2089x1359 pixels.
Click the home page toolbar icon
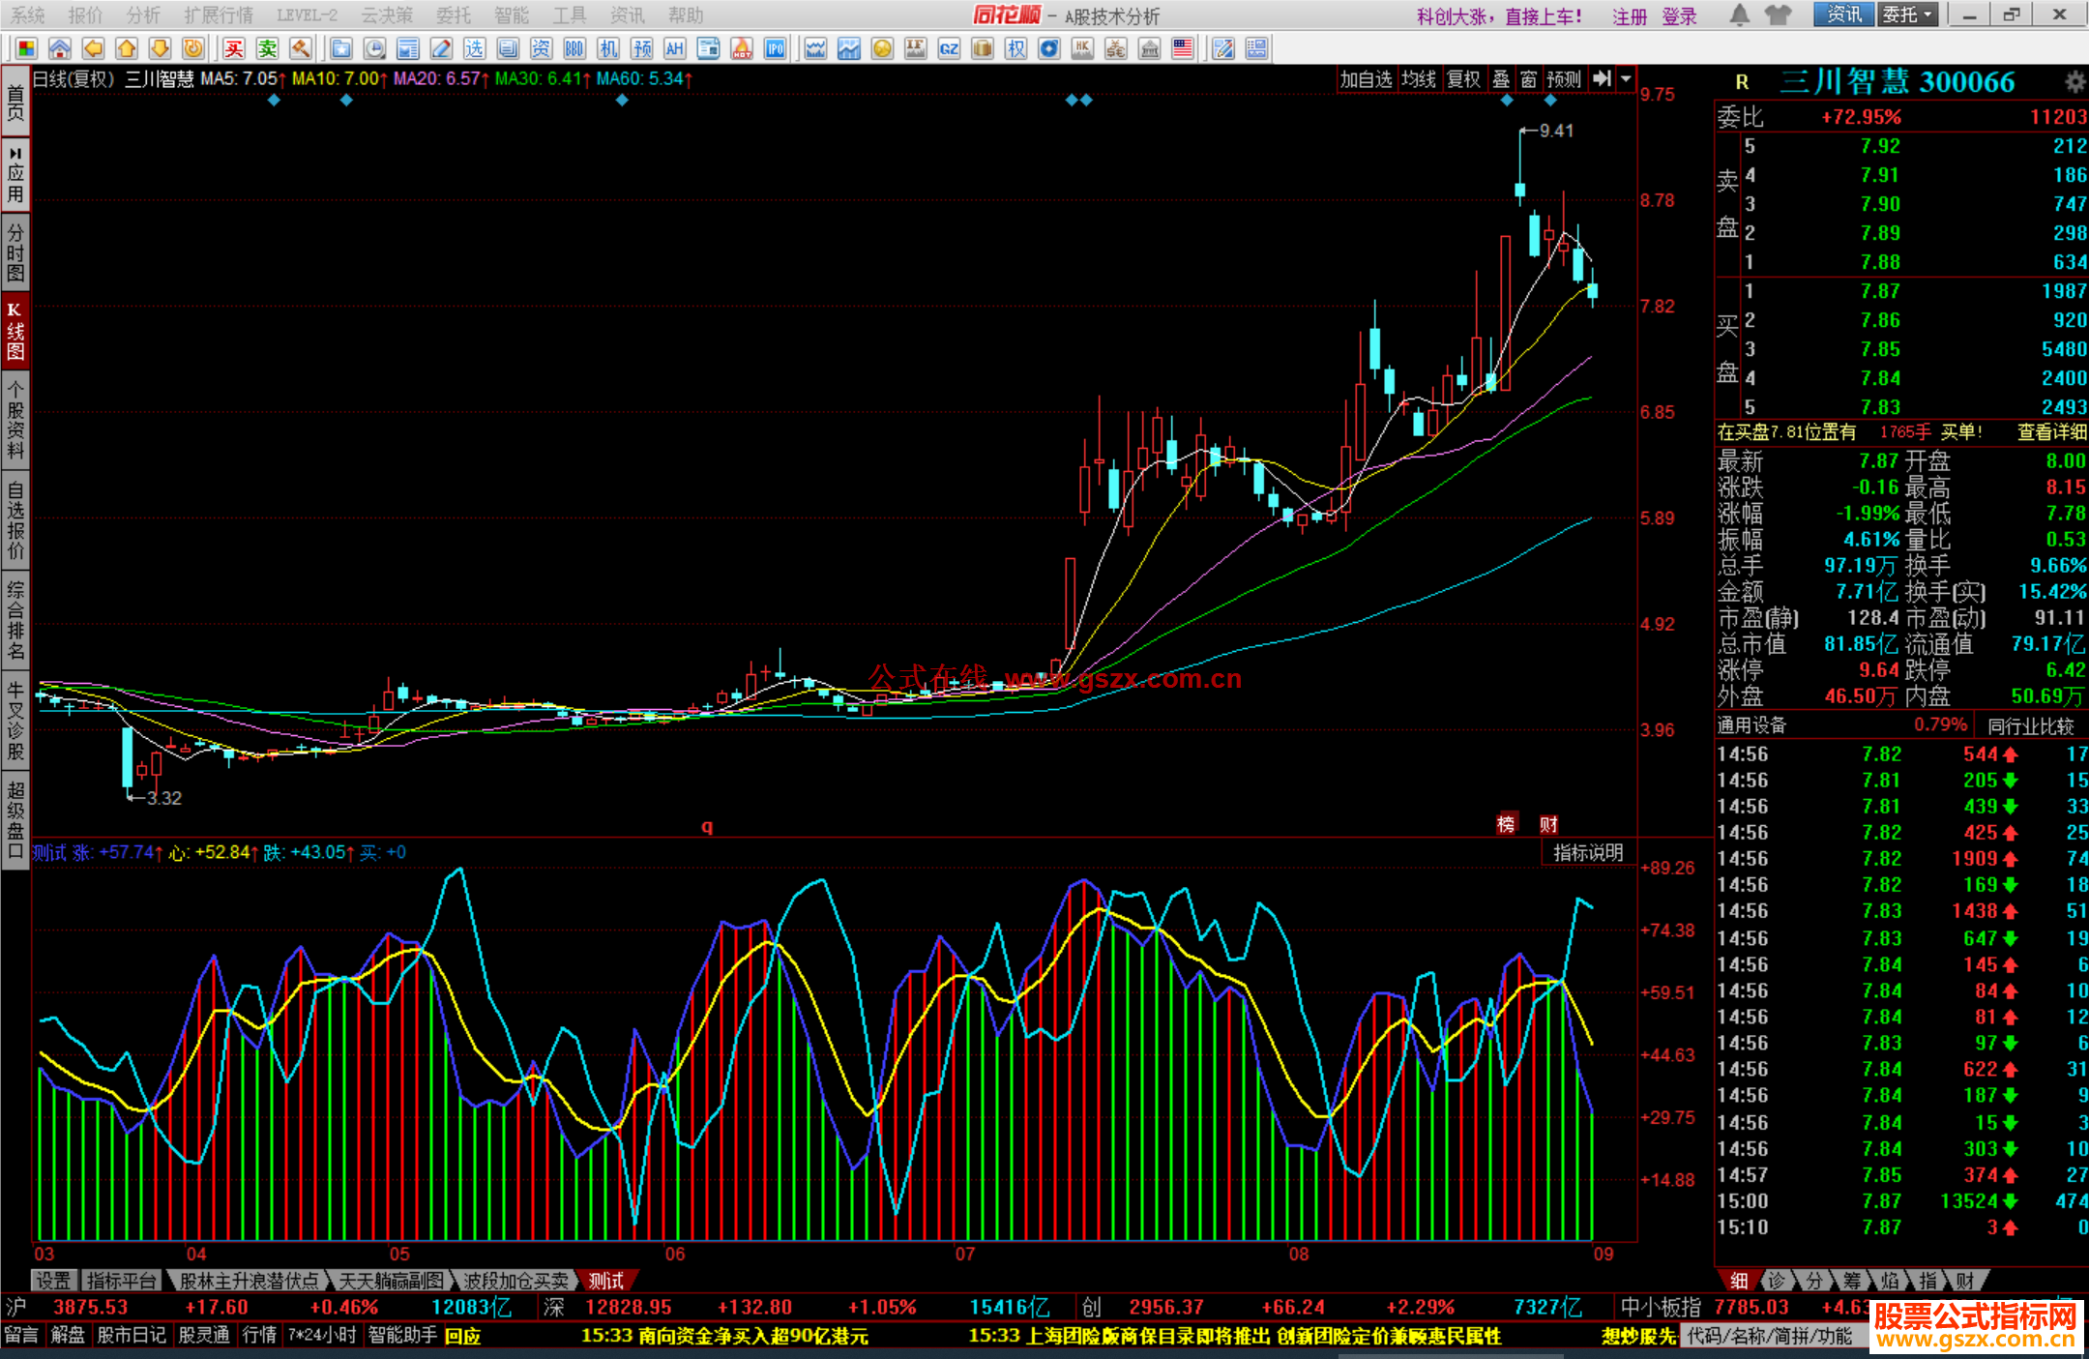pyautogui.click(x=60, y=48)
